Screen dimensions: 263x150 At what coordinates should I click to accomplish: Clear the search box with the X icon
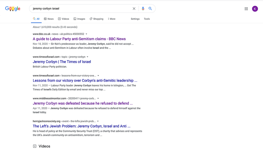(134, 9)
